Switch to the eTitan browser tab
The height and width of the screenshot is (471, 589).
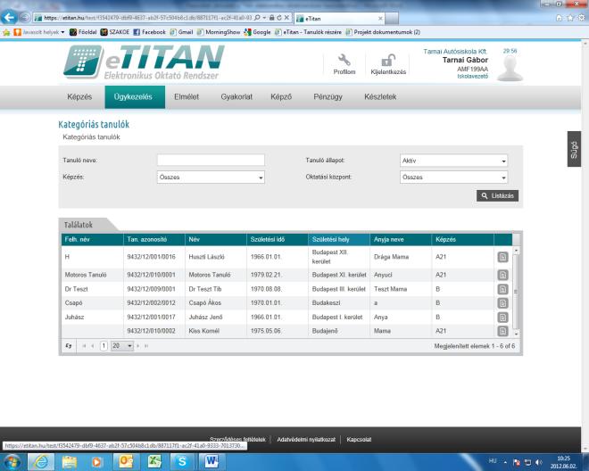coord(339,18)
